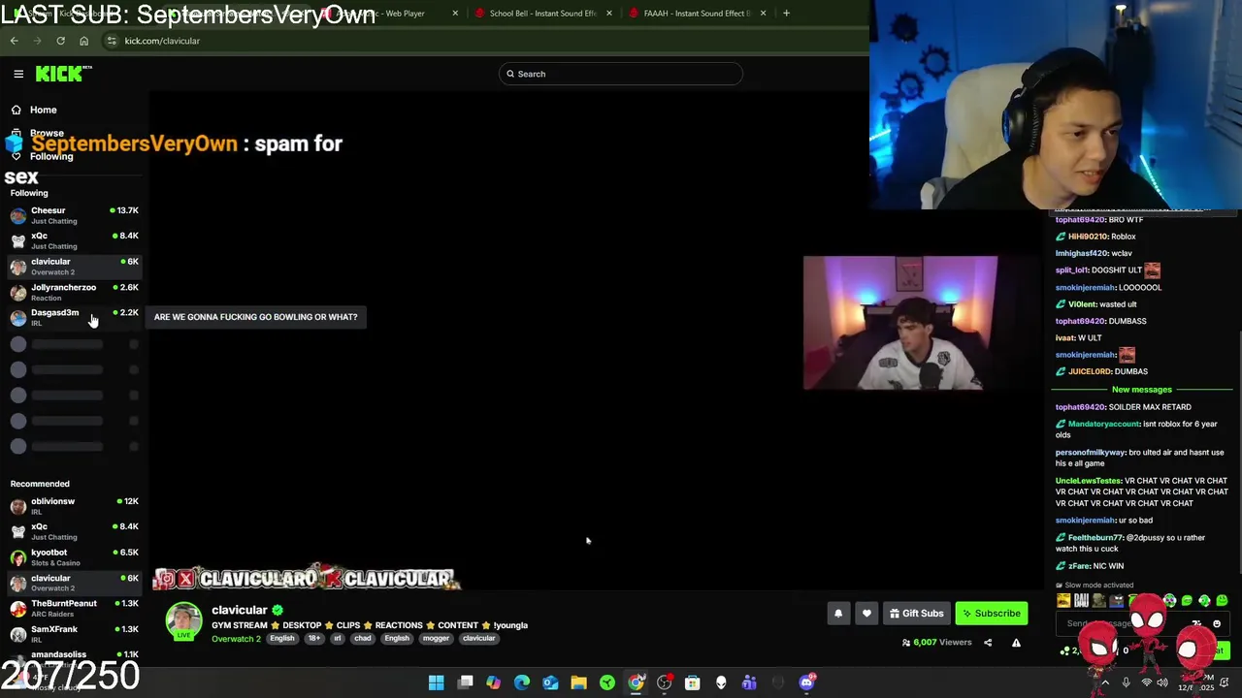1242x698 pixels.
Task: Select the mogger stream tag
Action: (436, 639)
